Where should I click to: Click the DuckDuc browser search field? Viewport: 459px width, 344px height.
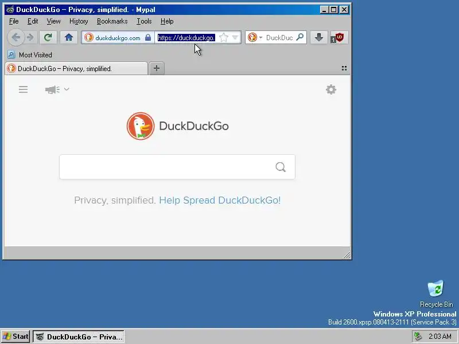tap(279, 38)
